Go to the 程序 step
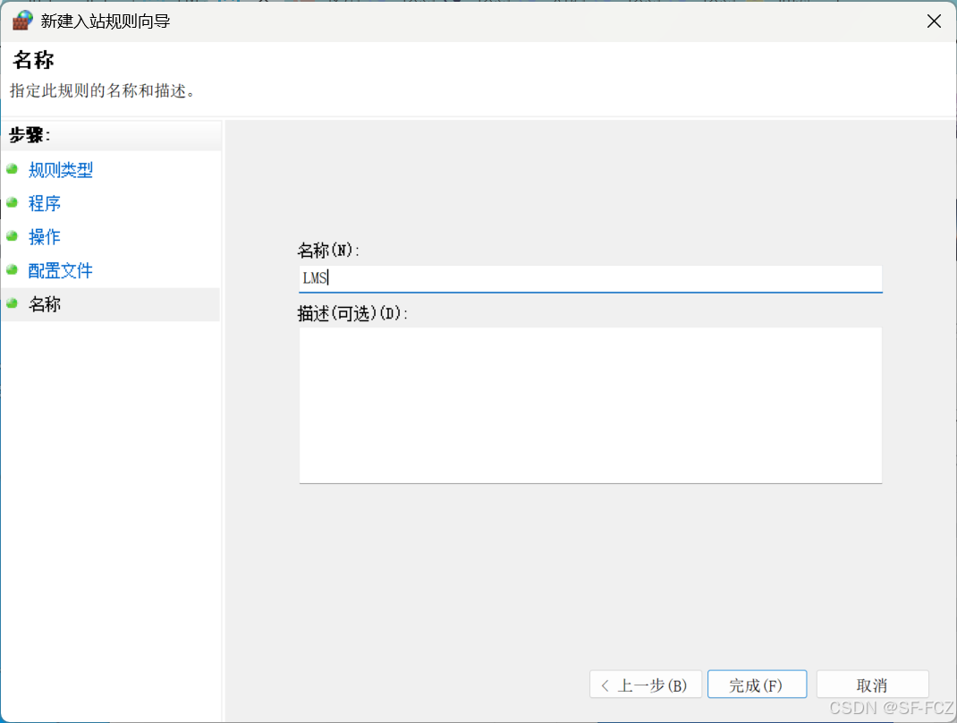 [x=45, y=203]
